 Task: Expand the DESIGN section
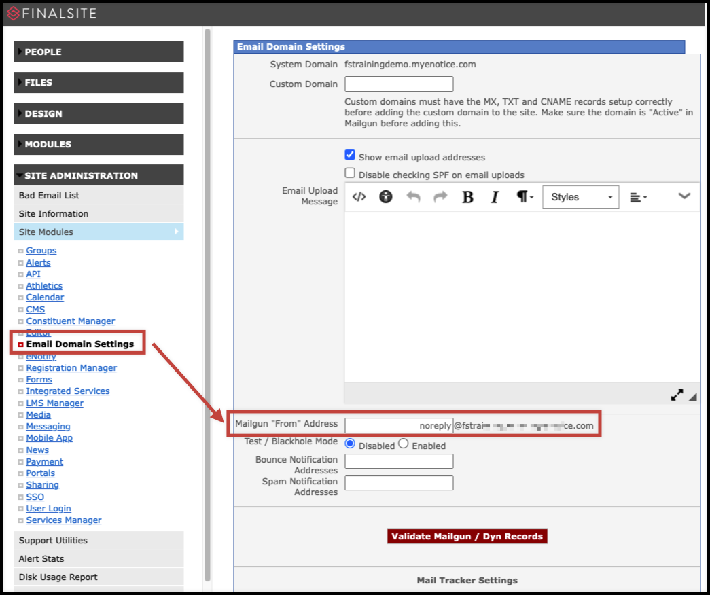(99, 113)
